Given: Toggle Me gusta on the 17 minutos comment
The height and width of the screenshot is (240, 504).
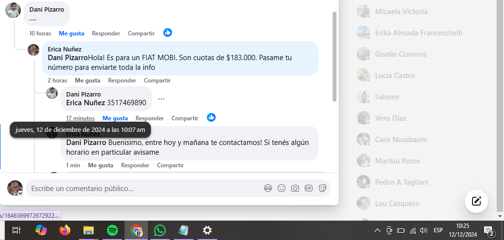Looking at the screenshot, I should (115, 118).
